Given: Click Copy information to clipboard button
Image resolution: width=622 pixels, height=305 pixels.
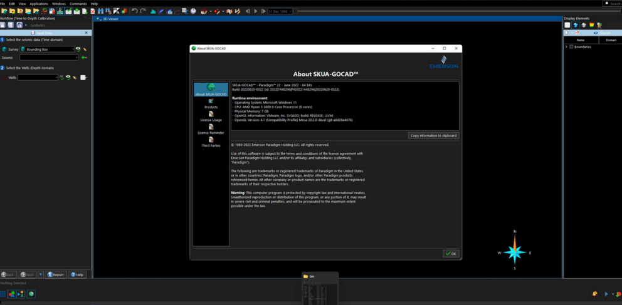Looking at the screenshot, I should (x=433, y=135).
